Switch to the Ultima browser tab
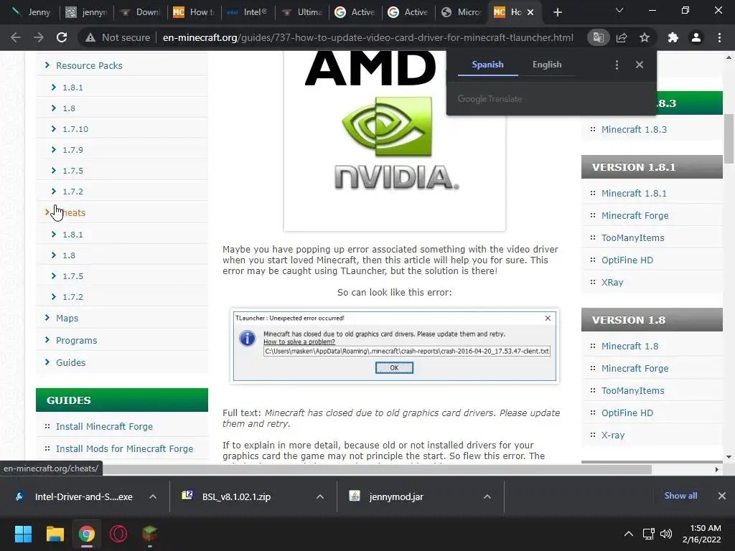 click(x=302, y=13)
